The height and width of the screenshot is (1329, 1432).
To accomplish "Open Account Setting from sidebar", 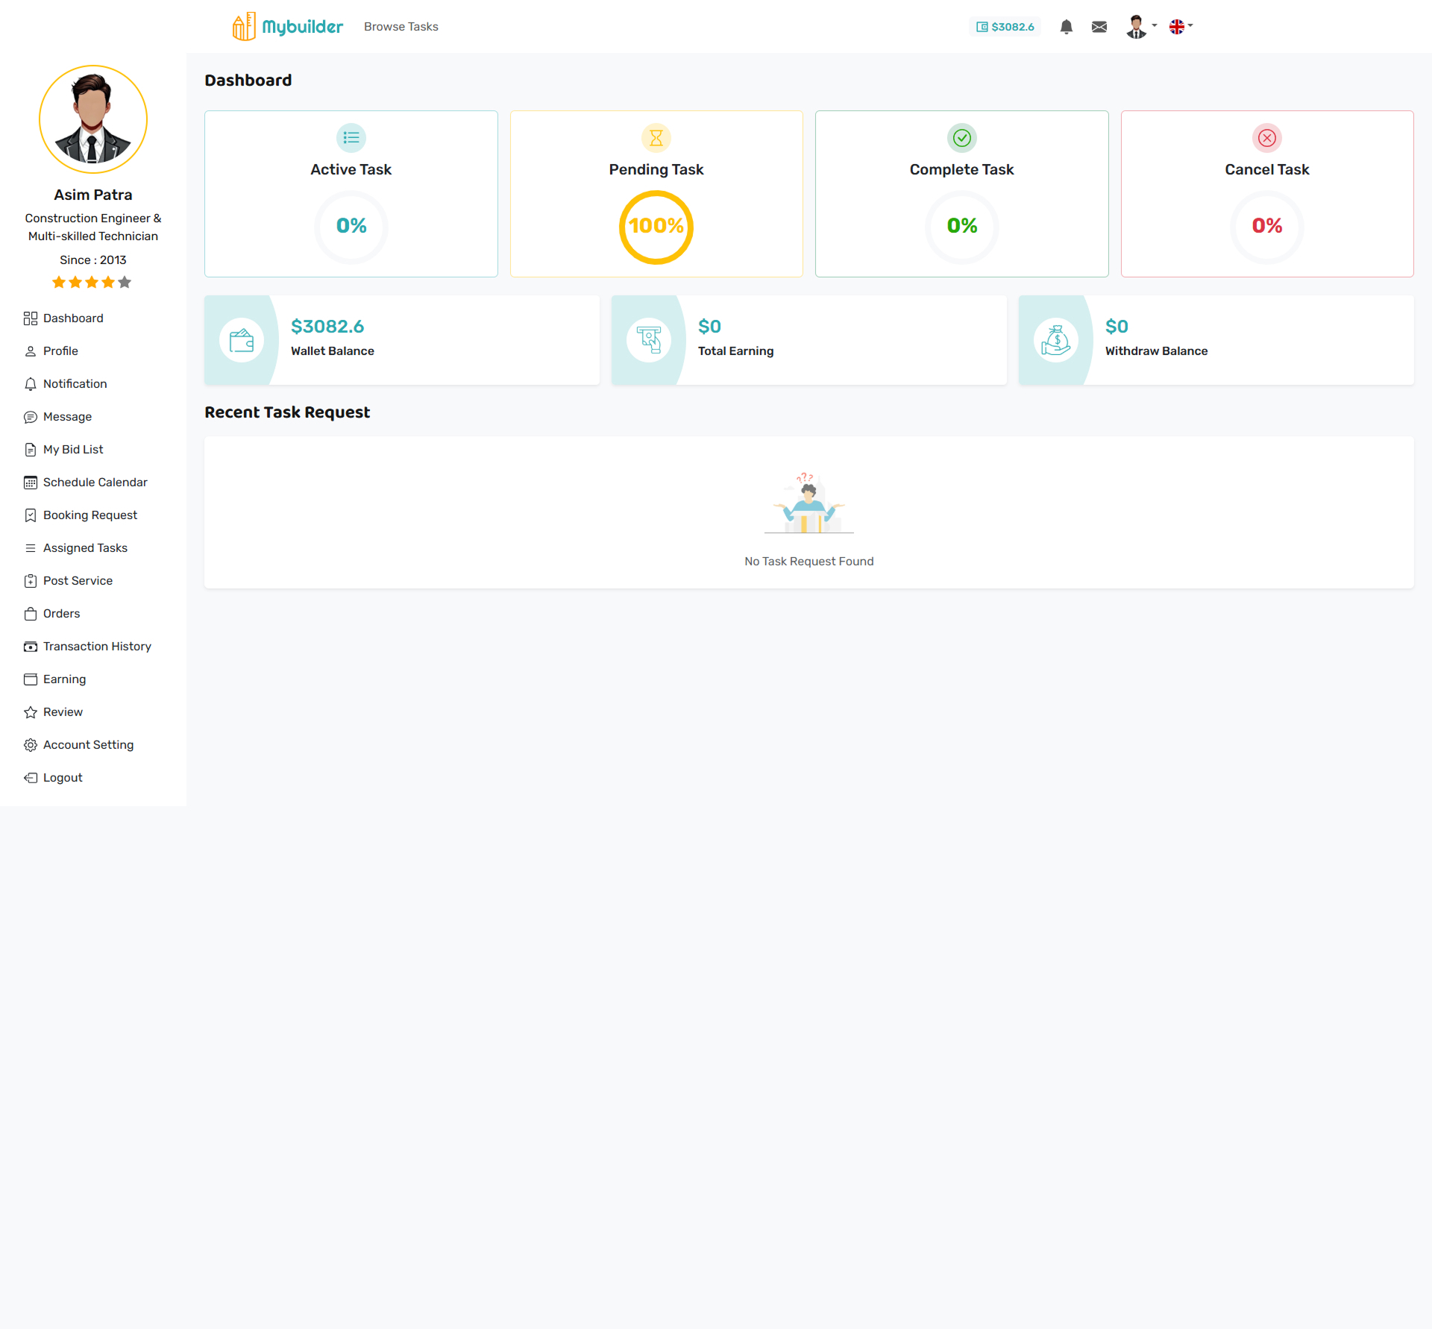I will [88, 745].
